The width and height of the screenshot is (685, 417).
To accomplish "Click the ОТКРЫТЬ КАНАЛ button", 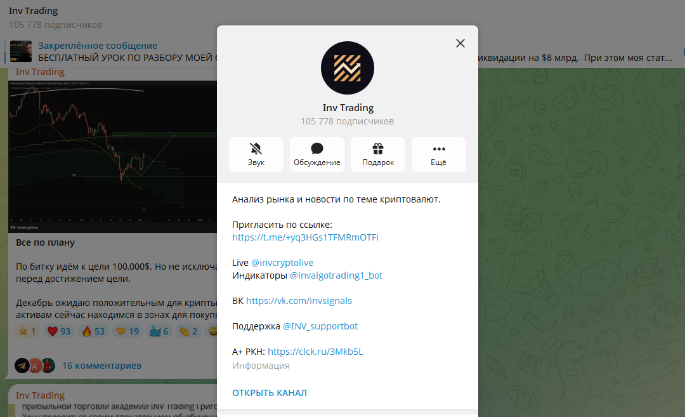I will (269, 393).
